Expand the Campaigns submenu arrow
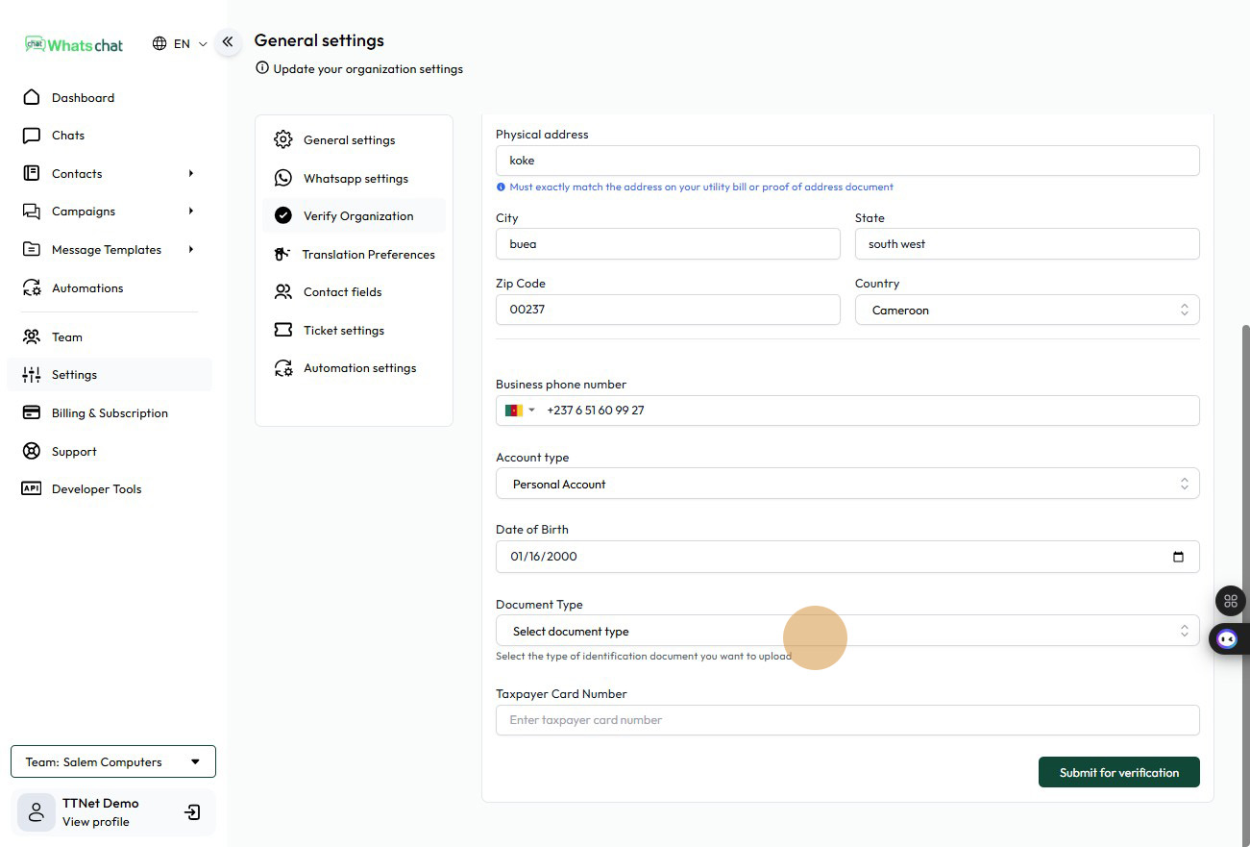Viewport: 1250px width, 847px height. [191, 212]
